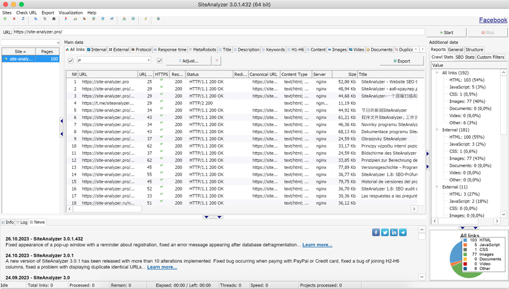Image resolution: width=509 pixels, height=289 pixels.
Task: Click the Adjust… filter button
Action: coord(188,61)
